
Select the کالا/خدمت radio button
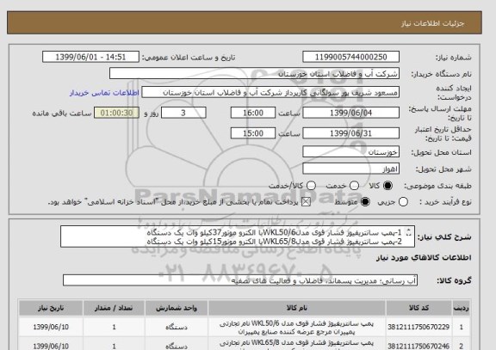311,186
